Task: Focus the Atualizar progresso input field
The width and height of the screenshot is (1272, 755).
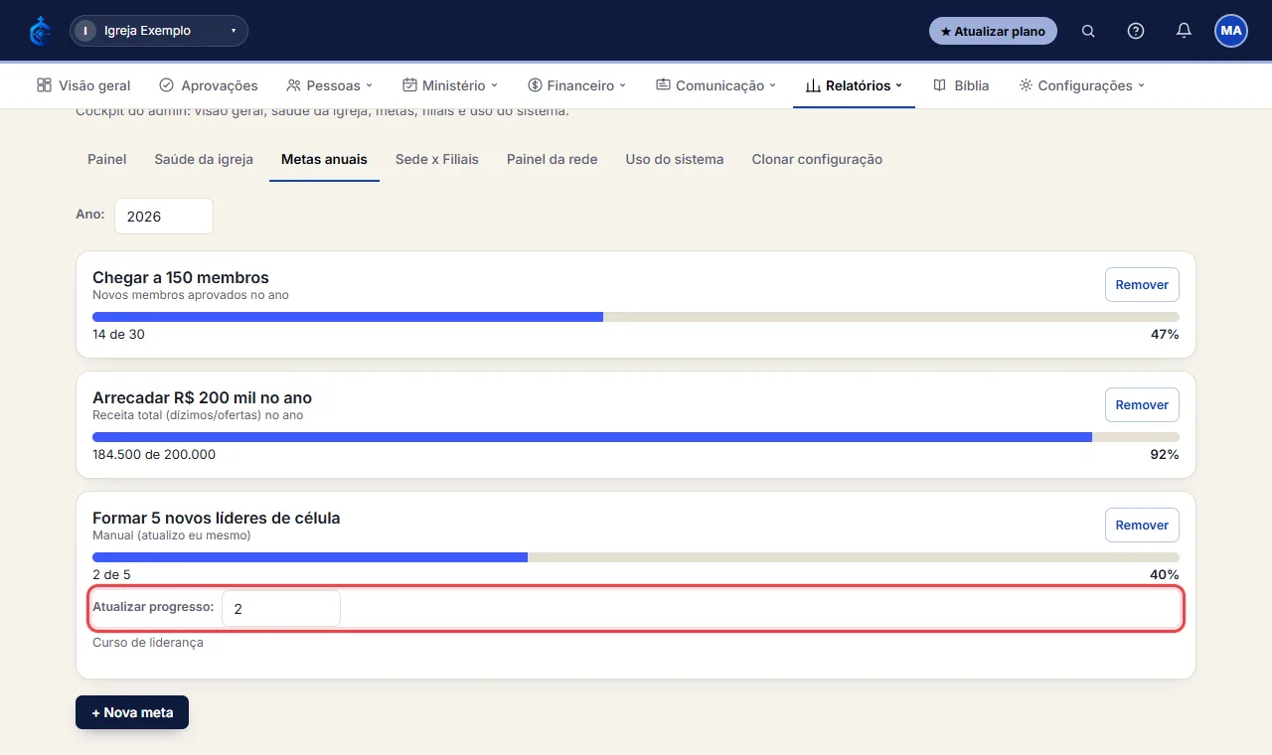Action: coord(281,609)
